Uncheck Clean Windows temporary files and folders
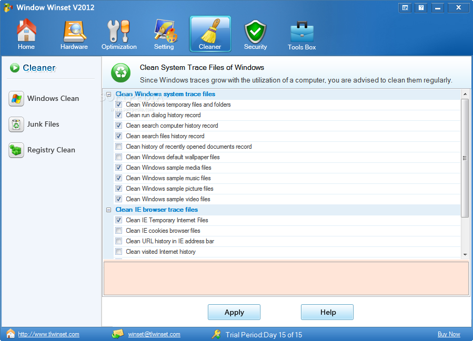This screenshot has height=341, width=473. [119, 105]
